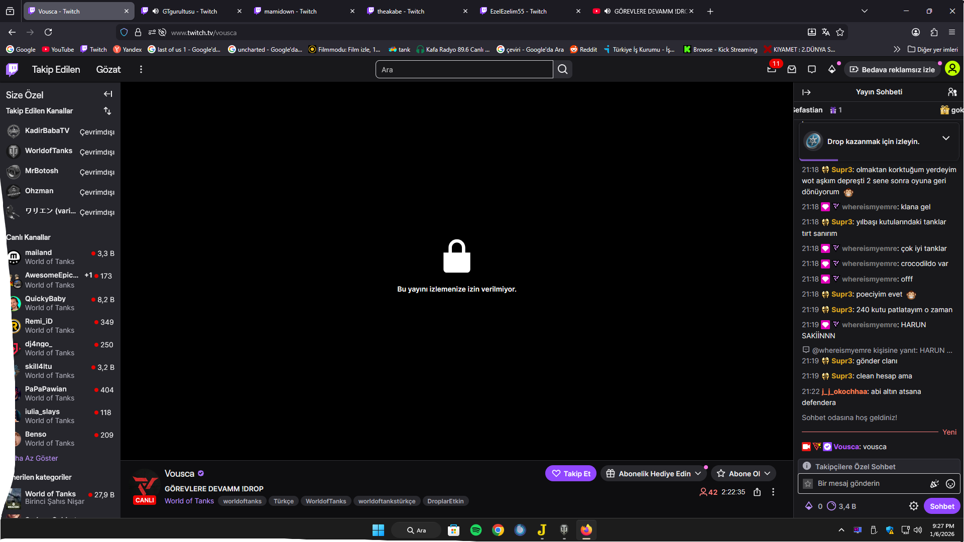964x542 pixels.
Task: Open the prime loot inbox with 11 badge
Action: pyautogui.click(x=772, y=69)
